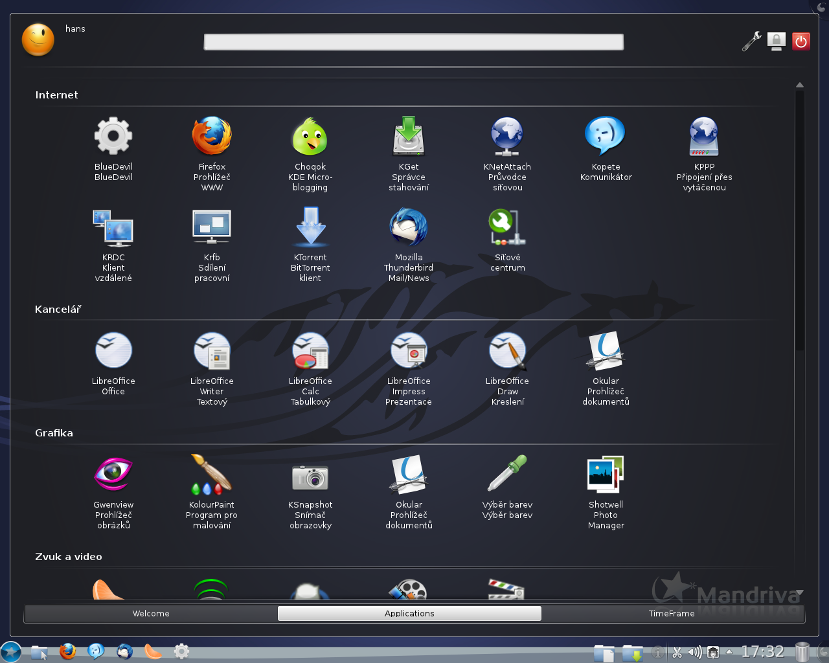Launch KTorrent BitTorrent client
Screen dimensions: 829x663
pyautogui.click(x=310, y=227)
